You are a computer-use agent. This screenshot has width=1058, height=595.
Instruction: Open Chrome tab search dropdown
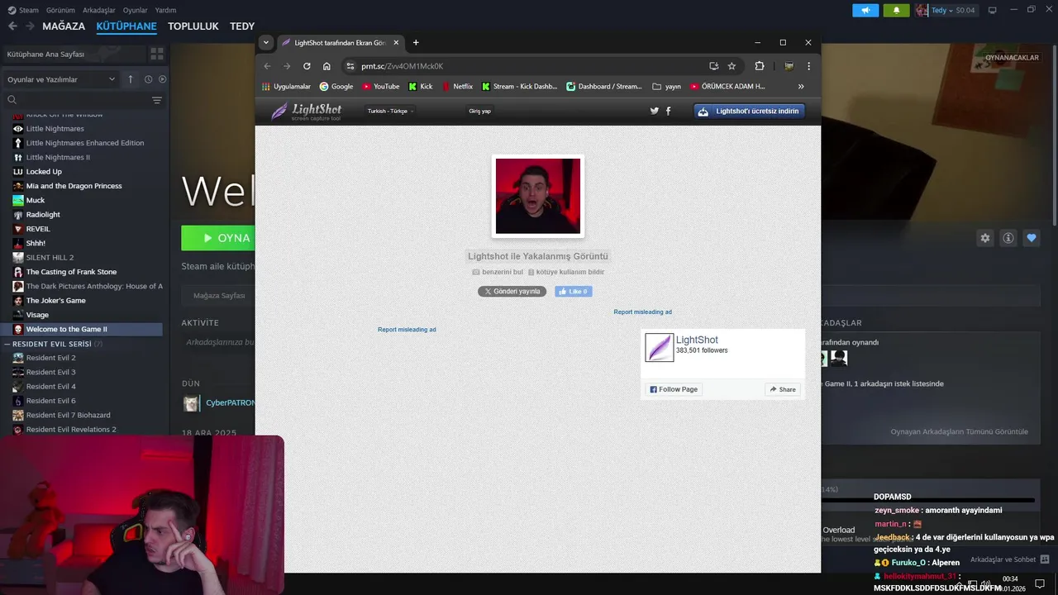pos(265,42)
